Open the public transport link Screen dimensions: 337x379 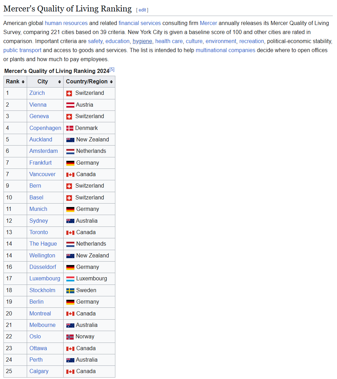click(22, 50)
